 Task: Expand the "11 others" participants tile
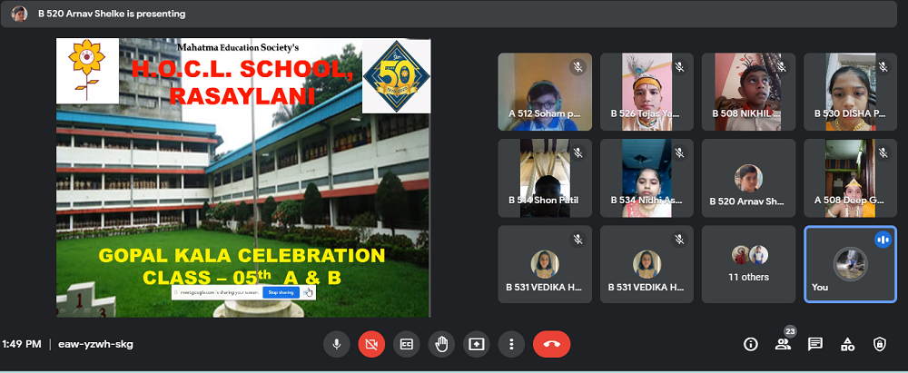(748, 264)
